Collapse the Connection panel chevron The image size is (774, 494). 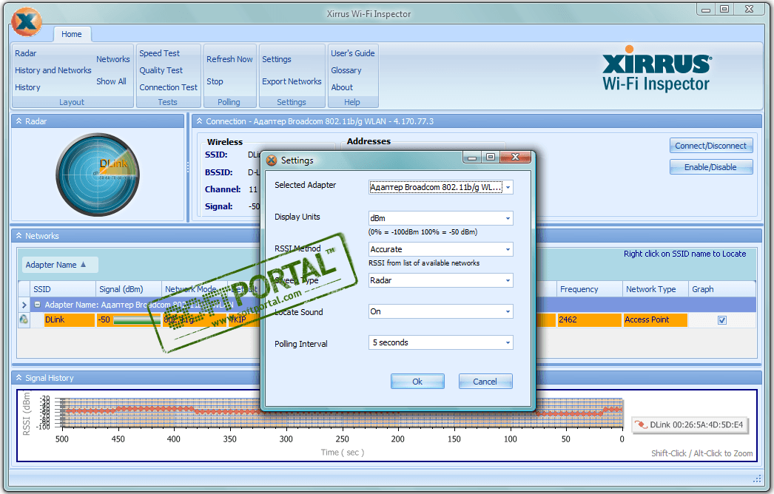[200, 121]
